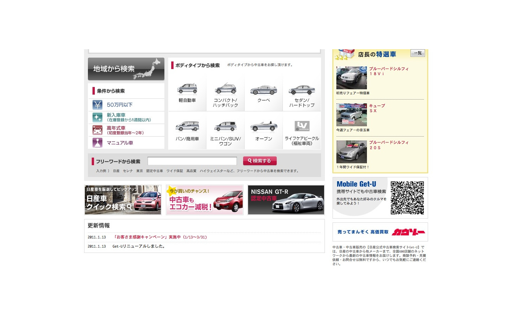Click the Mobile Get-U QR code

407,198
